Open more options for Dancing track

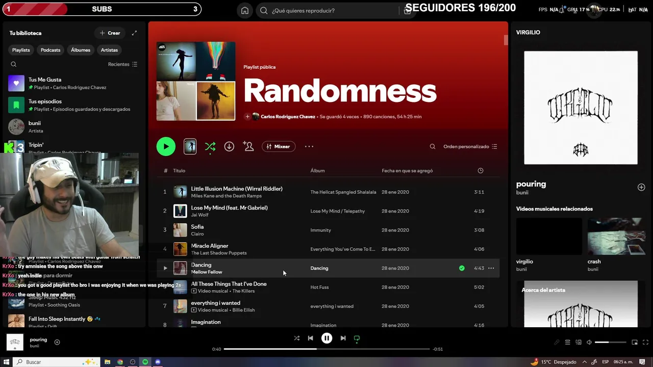point(491,268)
